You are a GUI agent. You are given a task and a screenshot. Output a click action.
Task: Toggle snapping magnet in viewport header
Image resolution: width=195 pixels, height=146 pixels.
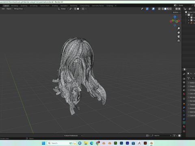[75, 9]
